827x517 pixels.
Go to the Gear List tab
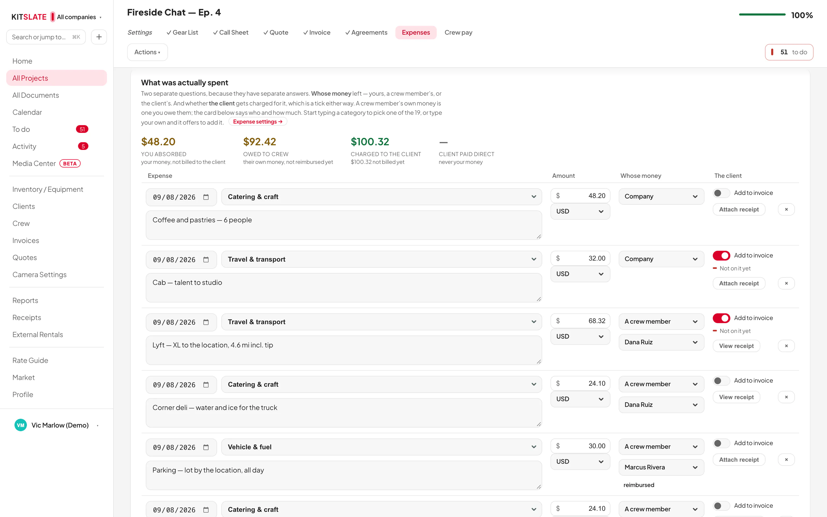coord(182,33)
